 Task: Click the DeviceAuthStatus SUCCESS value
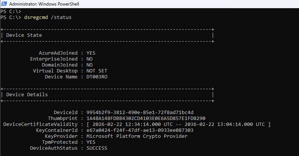97,148
